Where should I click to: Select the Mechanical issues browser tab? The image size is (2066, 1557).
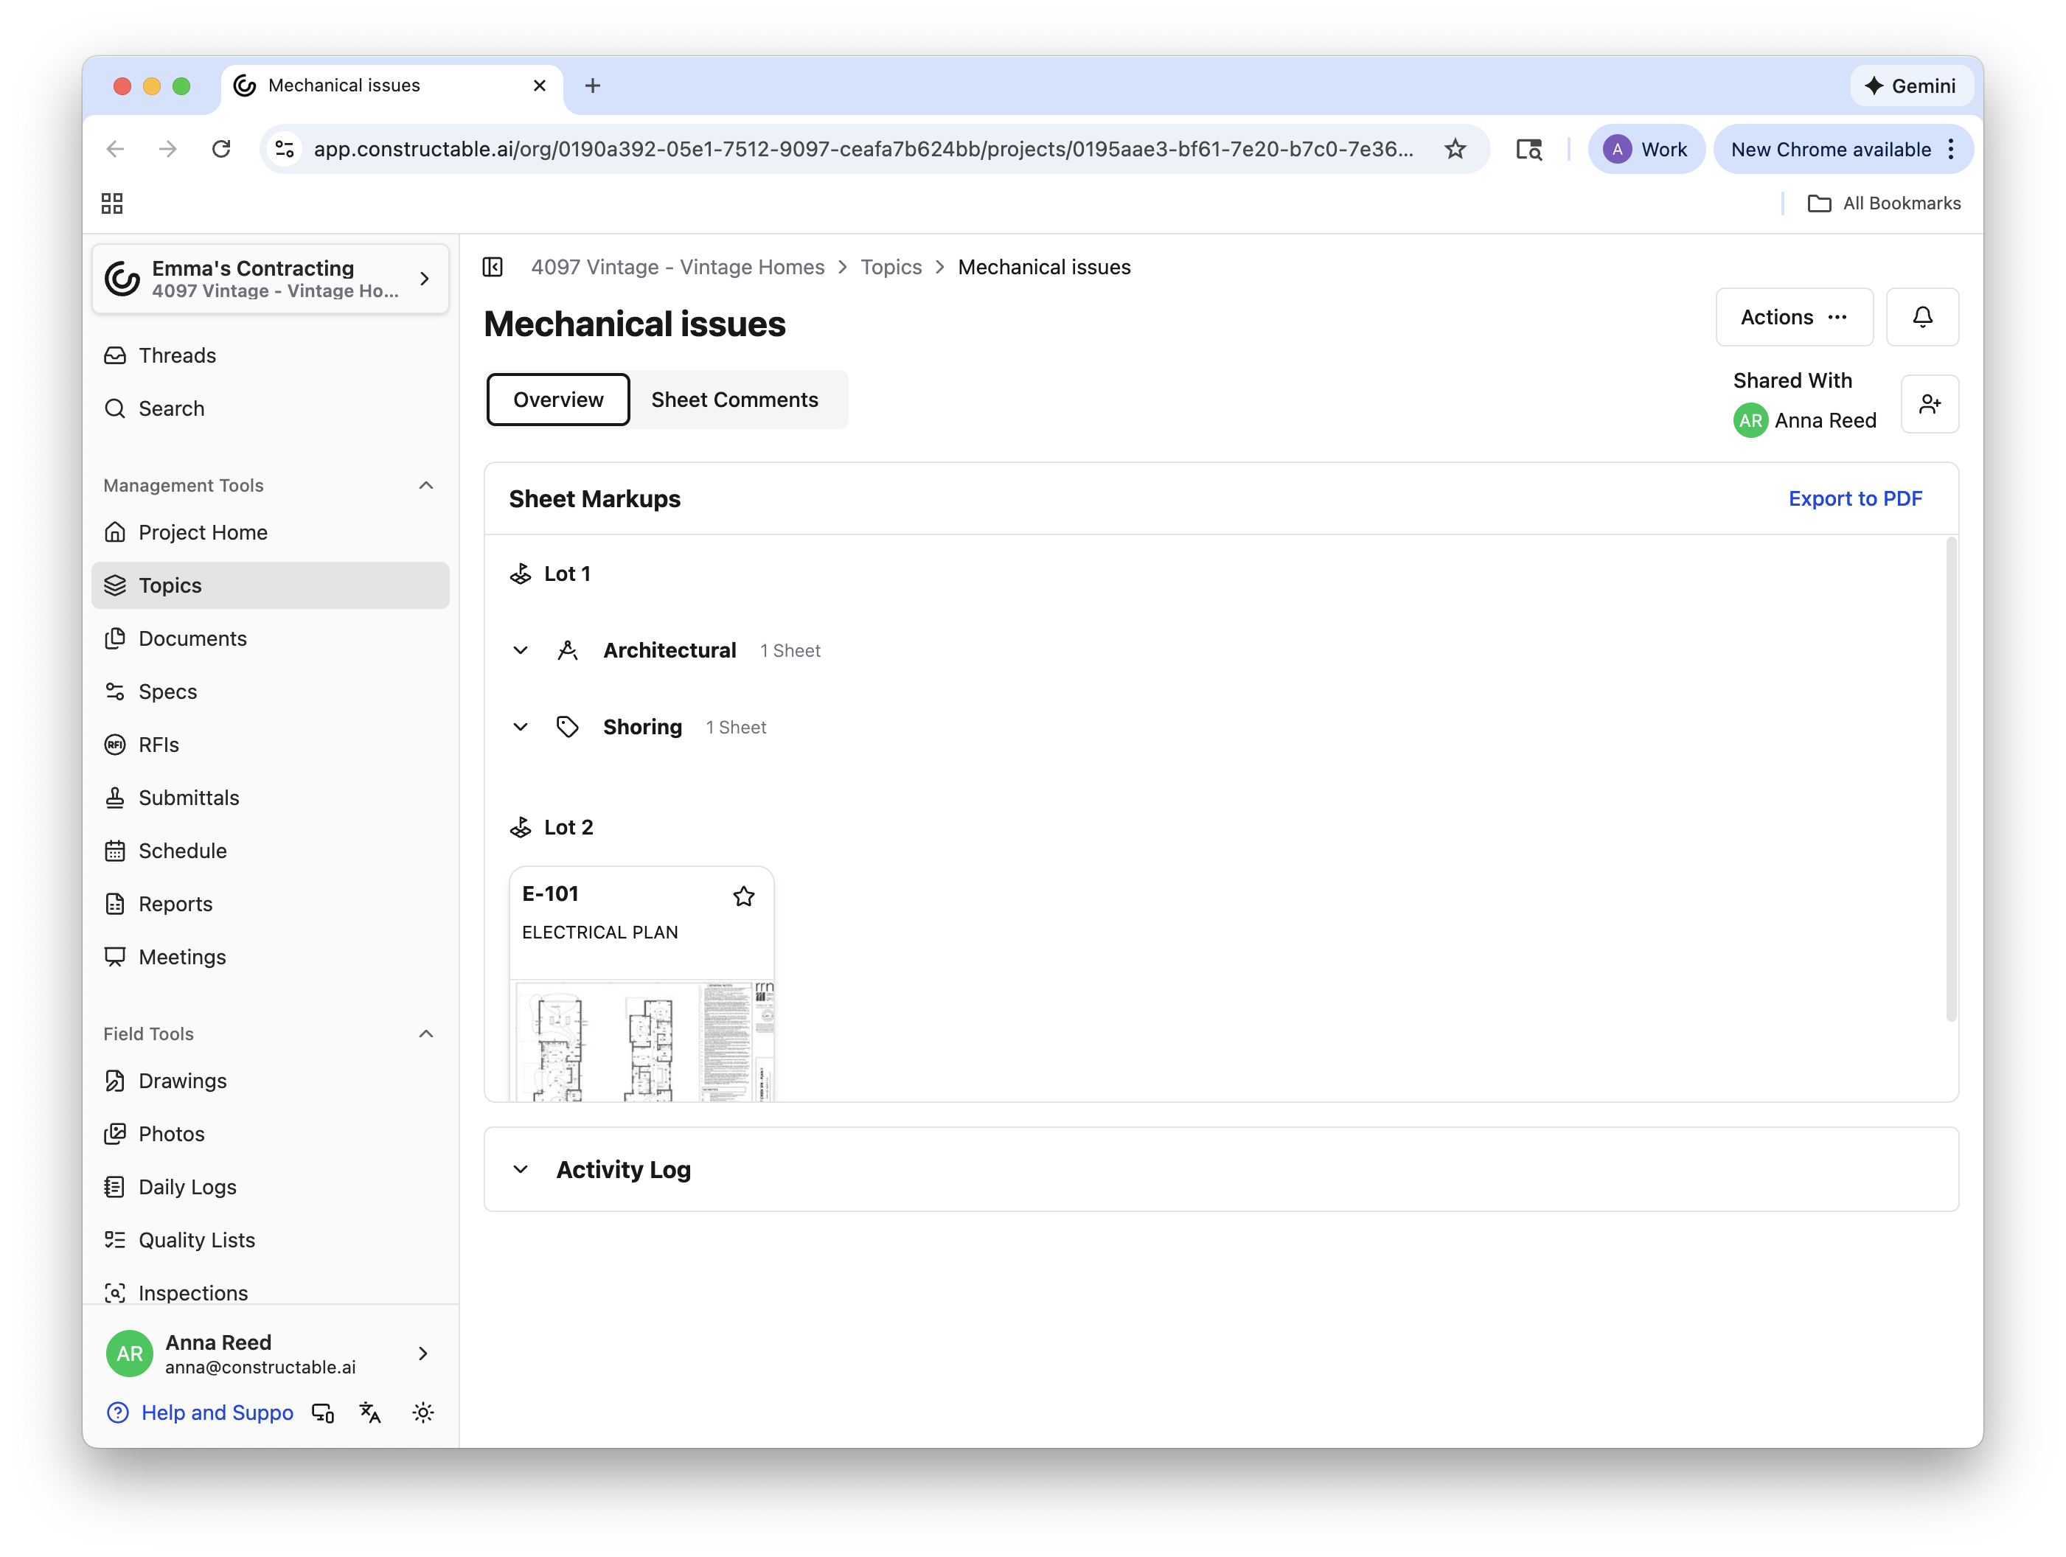coord(392,86)
